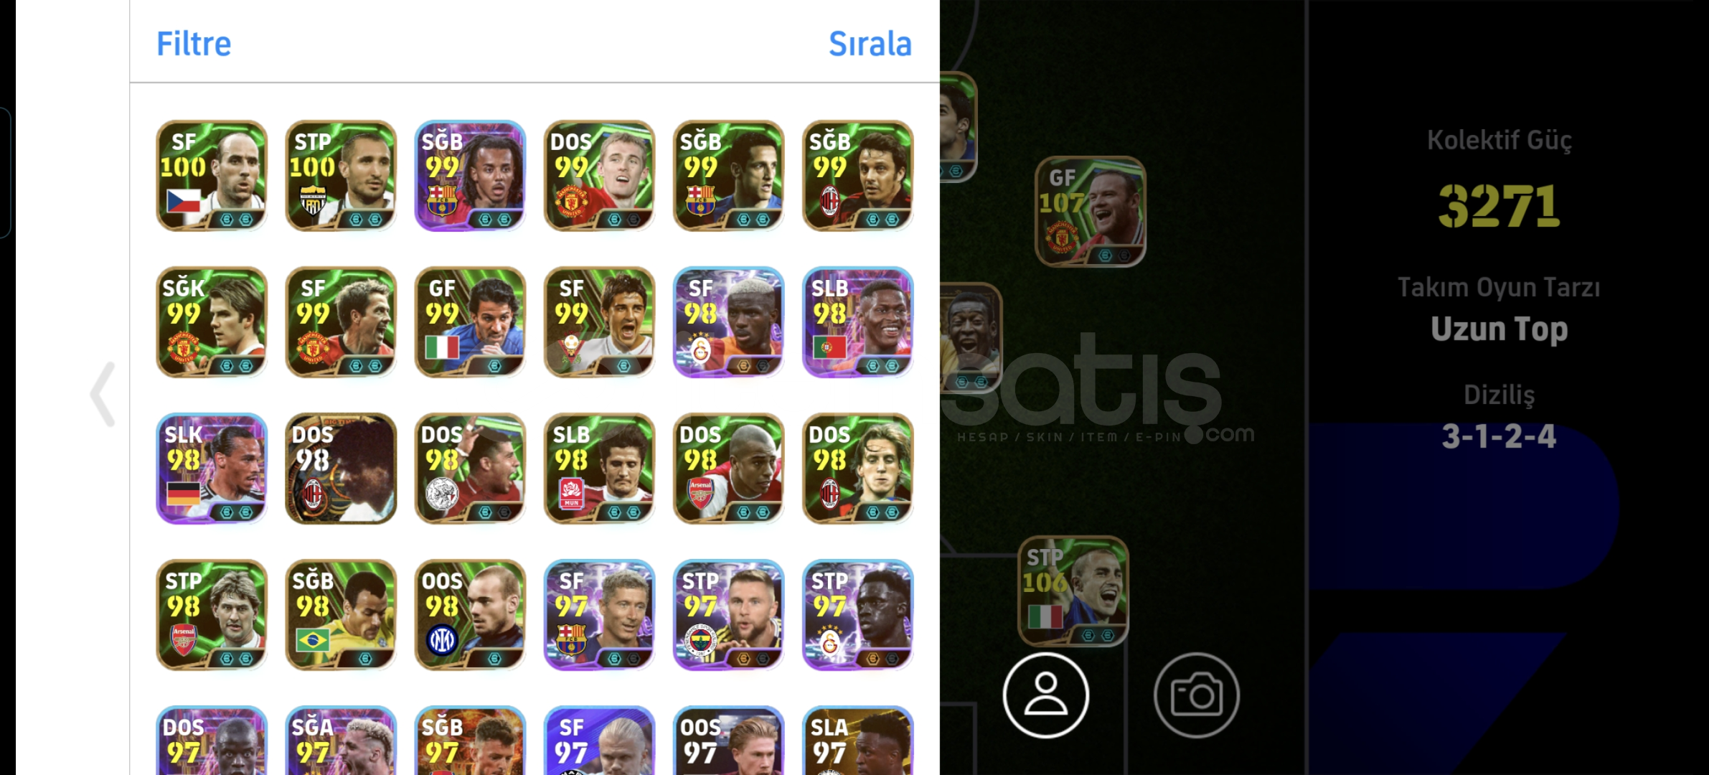1709x775 pixels.
Task: Choose the GF 99 Italy flag card
Action: pos(470,322)
